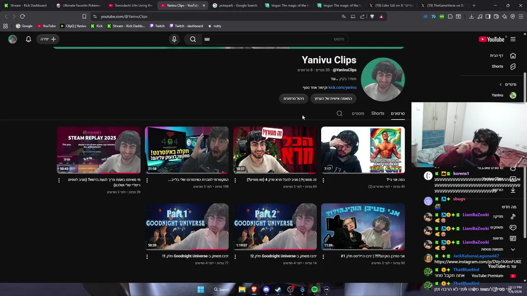Open the Windows Start menu
The image size is (527, 296).
(201, 289)
